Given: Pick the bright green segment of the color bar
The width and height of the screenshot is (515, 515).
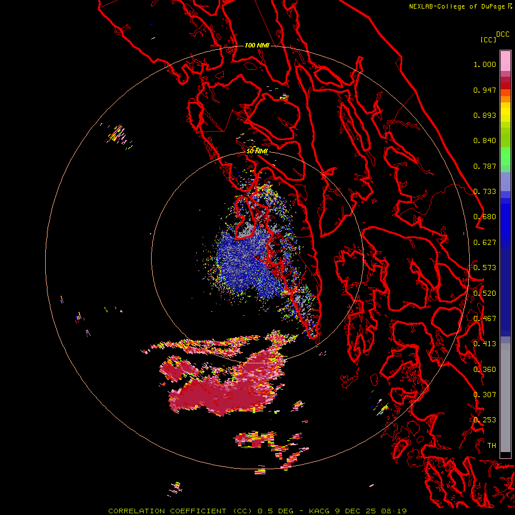Looking at the screenshot, I should [505, 156].
